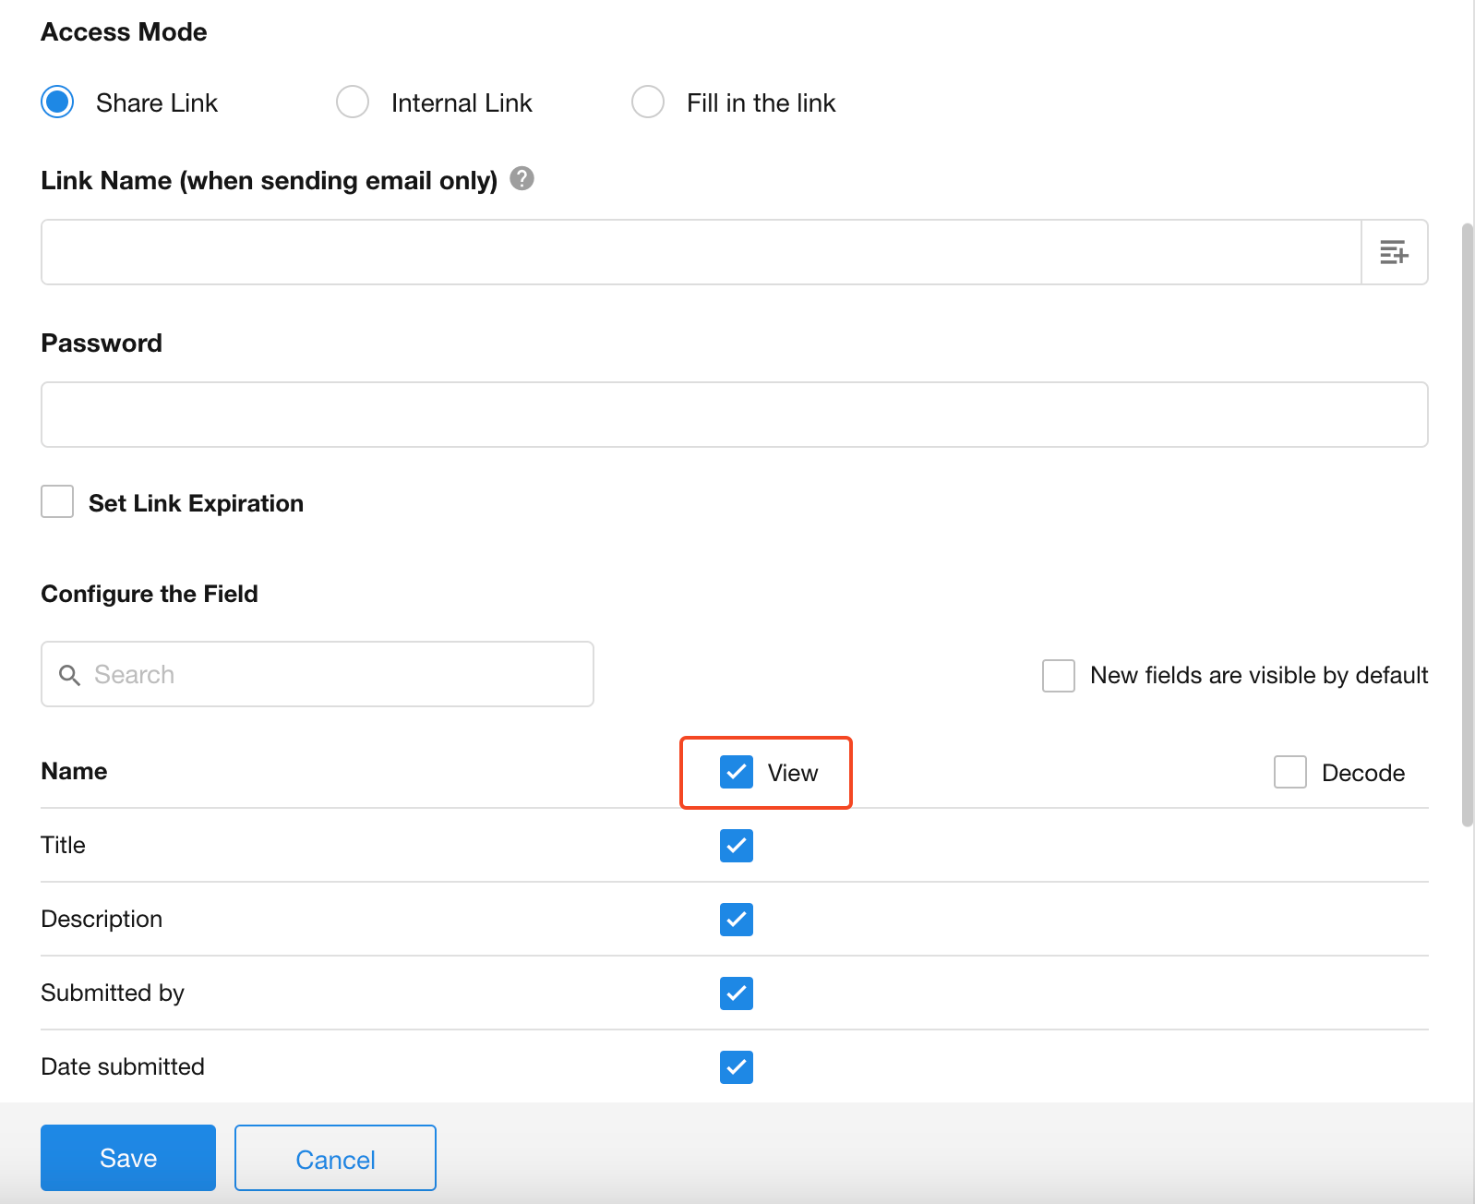The image size is (1475, 1204).
Task: Click the Cancel button
Action: coord(335,1158)
